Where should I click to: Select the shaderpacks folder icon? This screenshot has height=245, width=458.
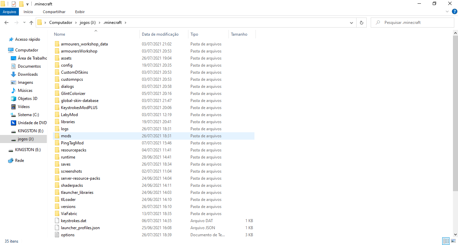coord(57,185)
